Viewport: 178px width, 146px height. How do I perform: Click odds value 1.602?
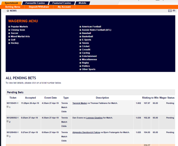(x=138, y=103)
